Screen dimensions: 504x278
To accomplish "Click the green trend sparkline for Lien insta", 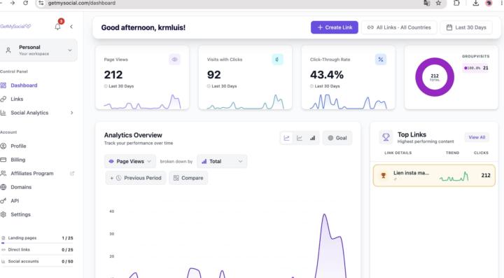I will pyautogui.click(x=454, y=176).
